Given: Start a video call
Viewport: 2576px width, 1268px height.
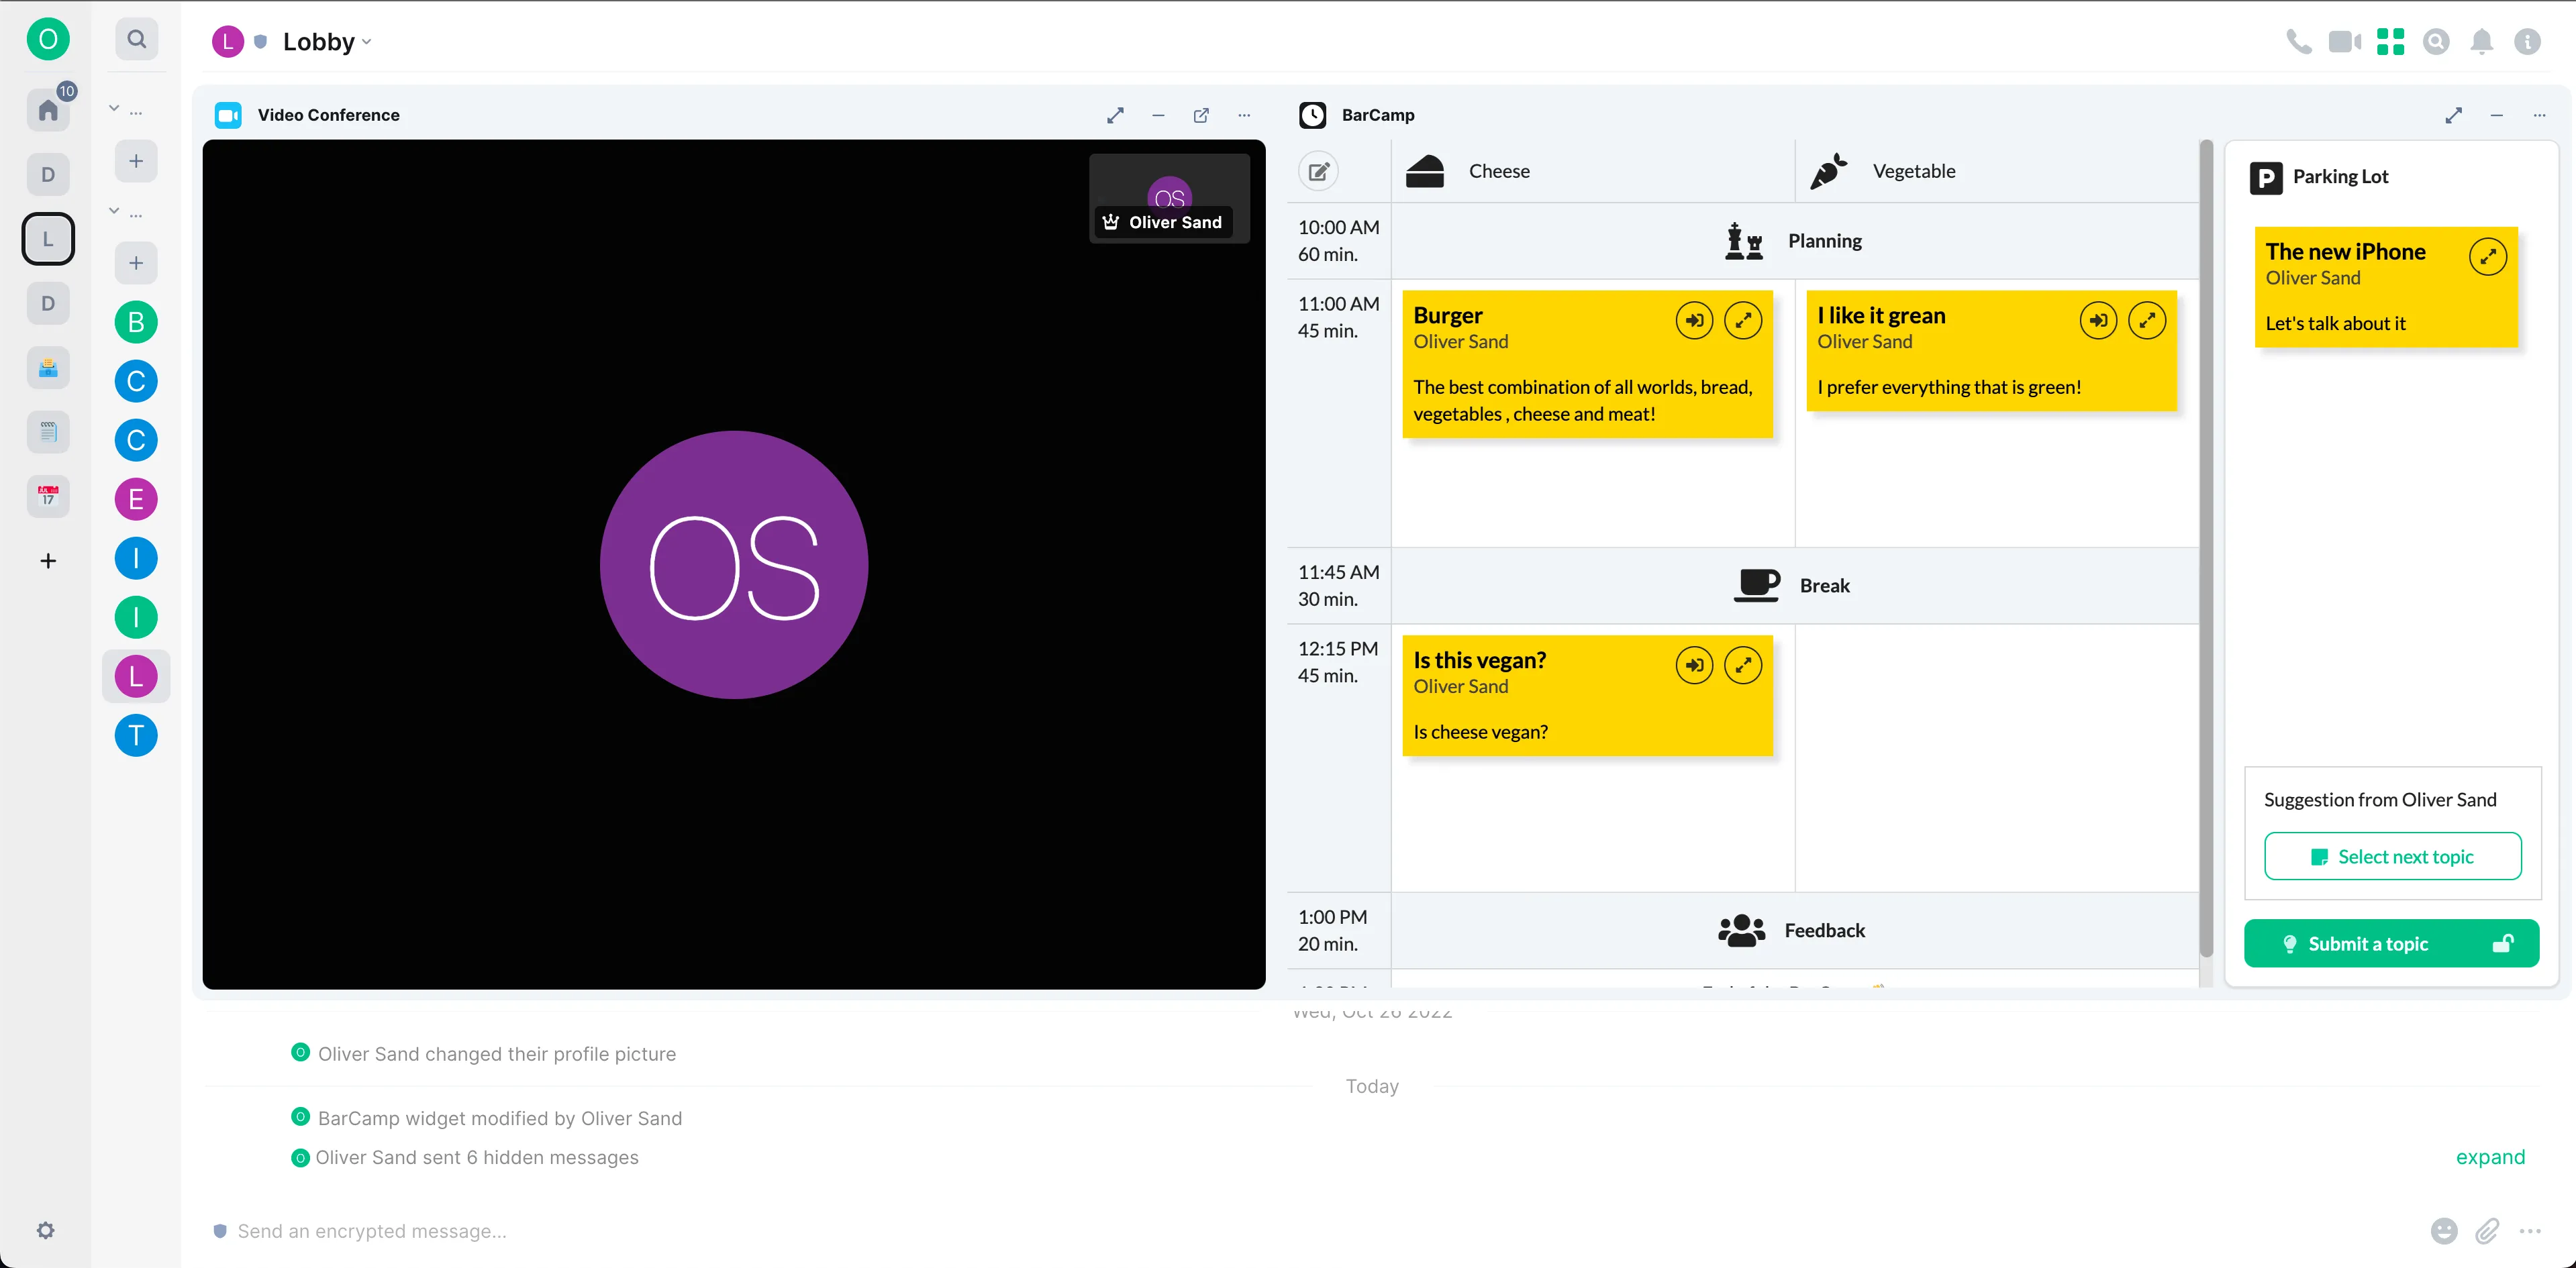Looking at the screenshot, I should (2344, 41).
